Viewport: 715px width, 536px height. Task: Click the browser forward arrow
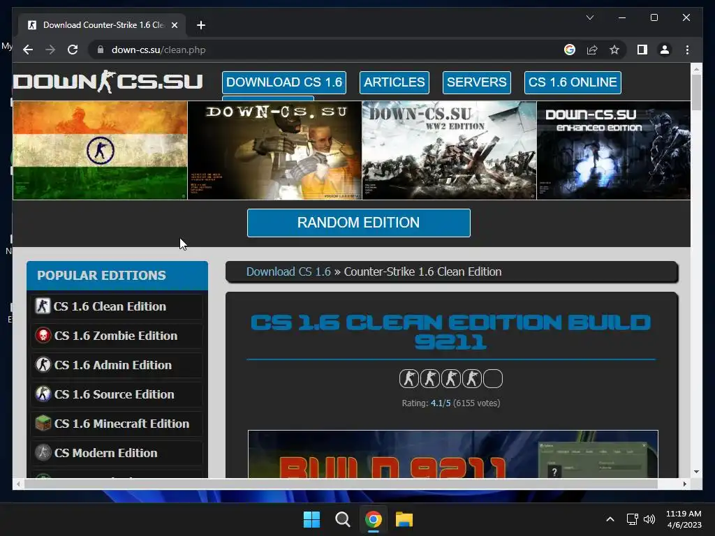(x=50, y=50)
